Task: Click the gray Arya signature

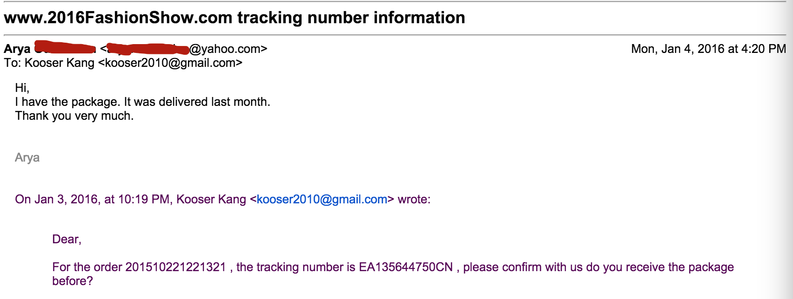Action: pyautogui.click(x=27, y=157)
